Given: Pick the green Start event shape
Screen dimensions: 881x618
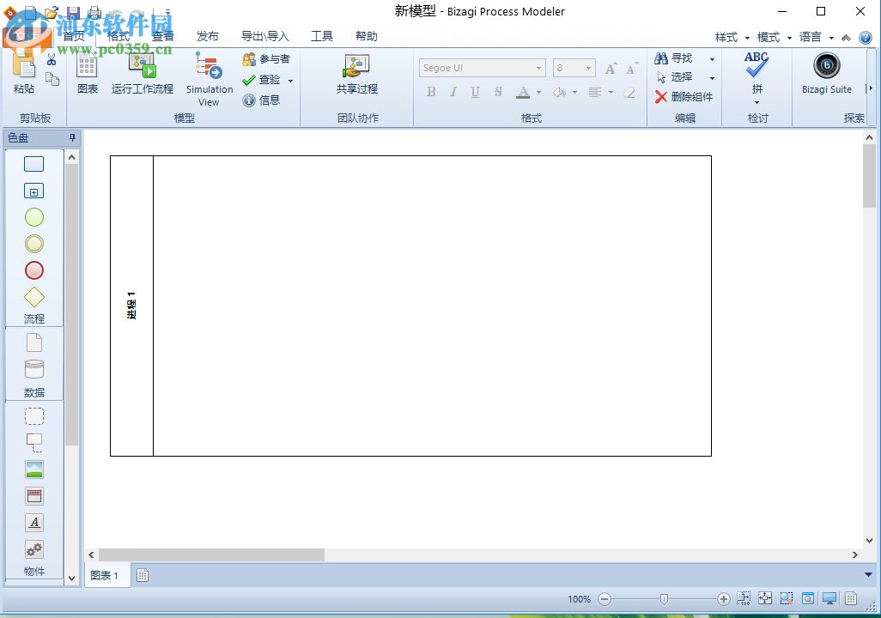Looking at the screenshot, I should (x=33, y=217).
